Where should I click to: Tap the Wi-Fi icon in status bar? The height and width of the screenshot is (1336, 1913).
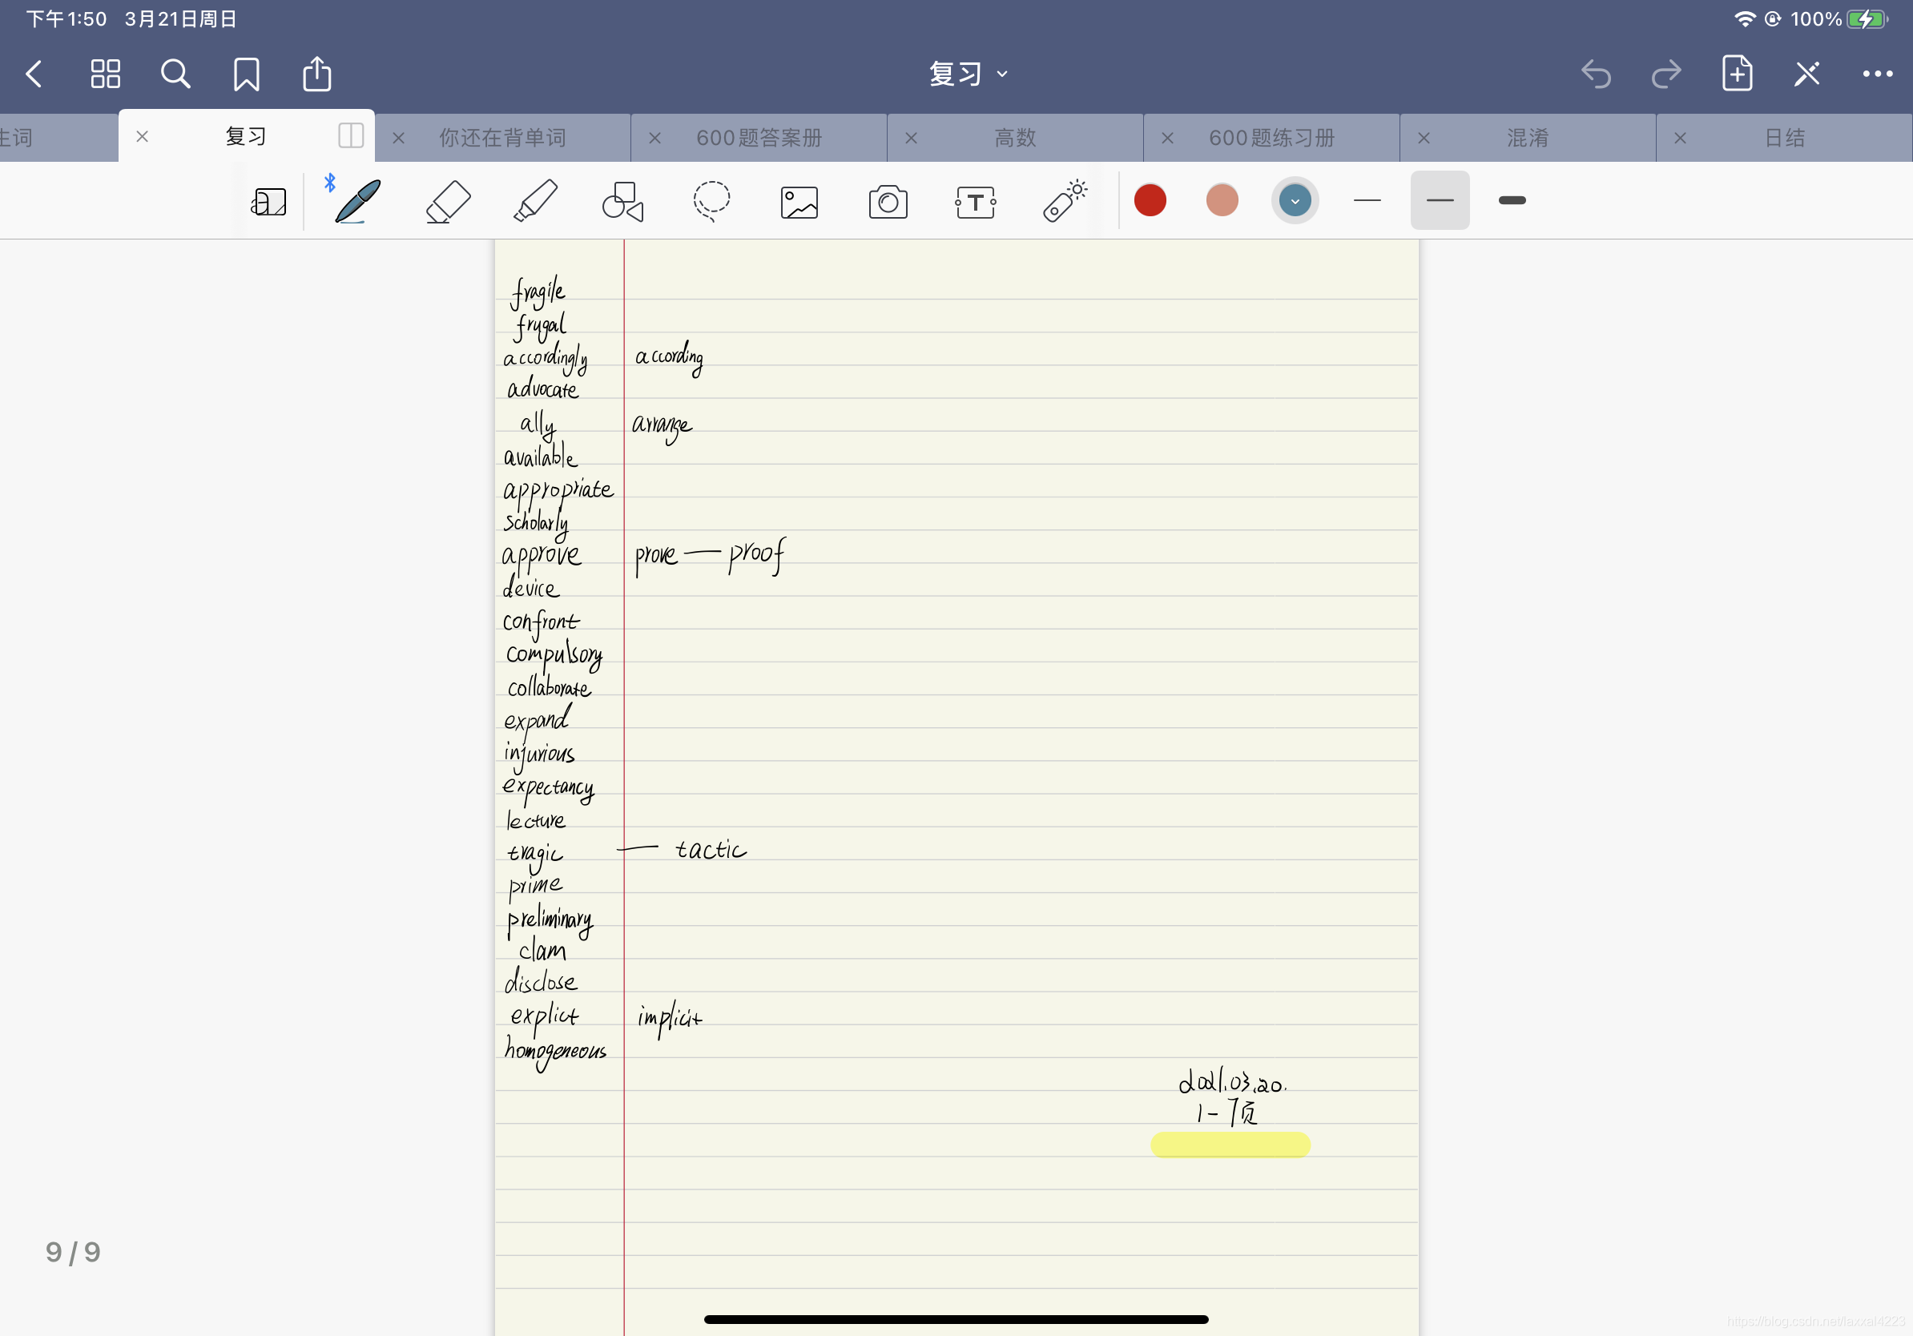point(1744,18)
